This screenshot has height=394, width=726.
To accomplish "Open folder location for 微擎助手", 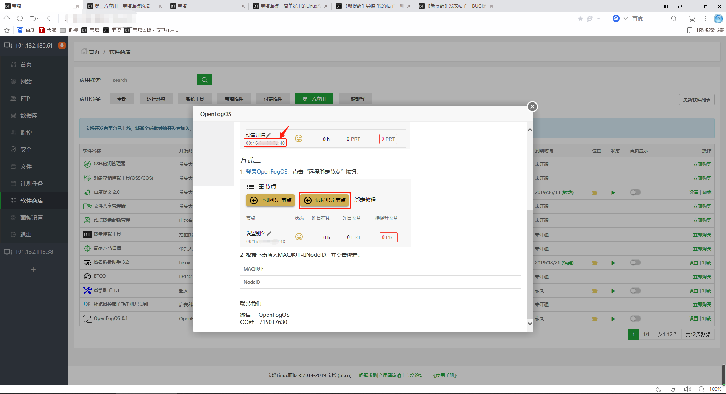I will coord(595,291).
